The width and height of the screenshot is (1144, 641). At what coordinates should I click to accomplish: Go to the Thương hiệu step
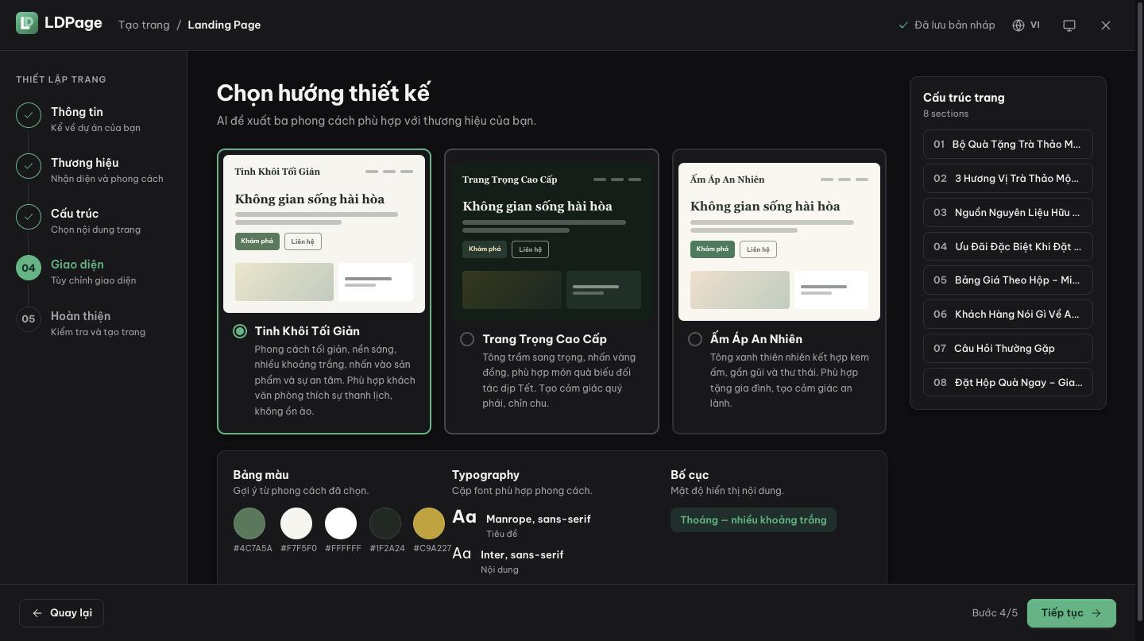click(x=94, y=170)
